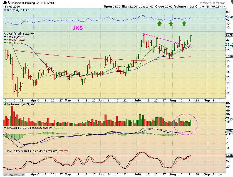
Task: Click Jun on the price chart date axis
Action: click(101, 100)
